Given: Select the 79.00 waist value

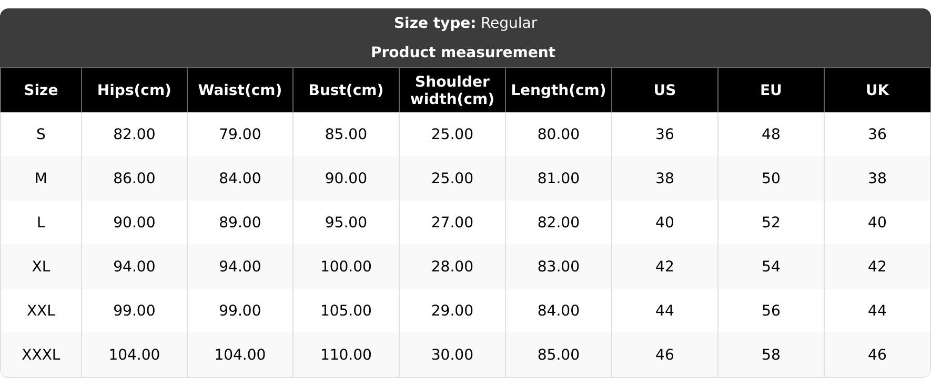Looking at the screenshot, I should 240,134.
